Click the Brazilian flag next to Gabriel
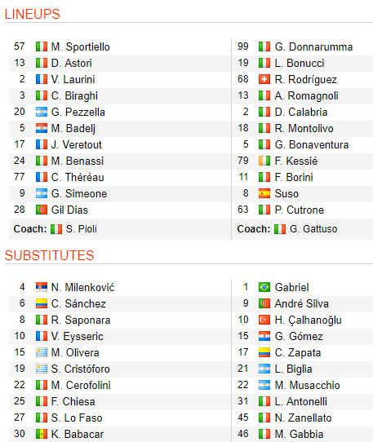Screen dimensions: 373x442 point(264,287)
